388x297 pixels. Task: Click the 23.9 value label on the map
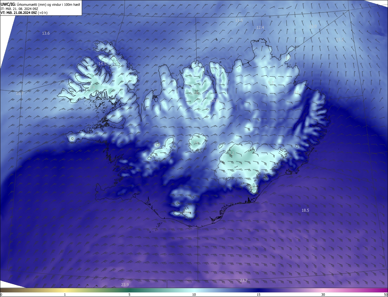(x=125, y=285)
